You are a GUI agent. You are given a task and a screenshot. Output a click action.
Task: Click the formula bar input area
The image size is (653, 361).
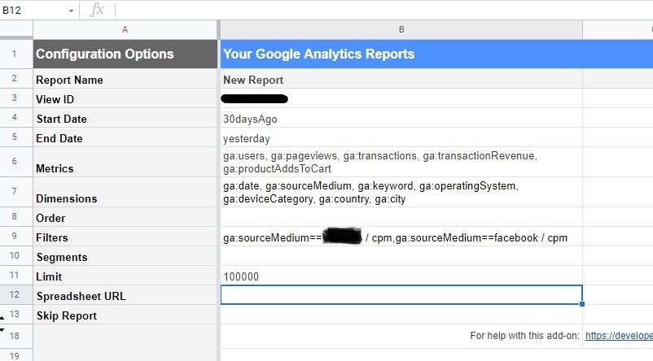coord(383,10)
